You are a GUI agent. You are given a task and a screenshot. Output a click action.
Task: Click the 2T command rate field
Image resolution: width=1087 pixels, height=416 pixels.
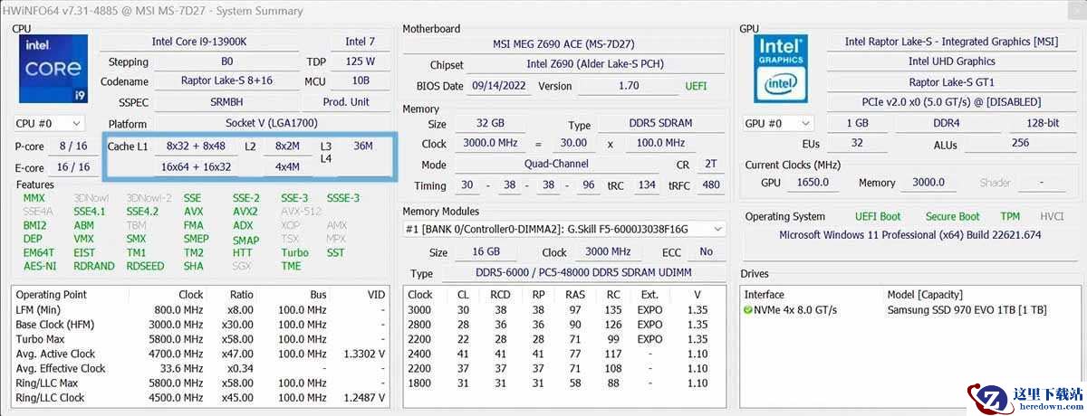(x=710, y=165)
